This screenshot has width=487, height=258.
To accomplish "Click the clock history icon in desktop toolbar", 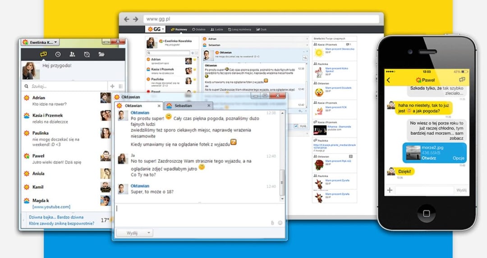I will (x=58, y=54).
